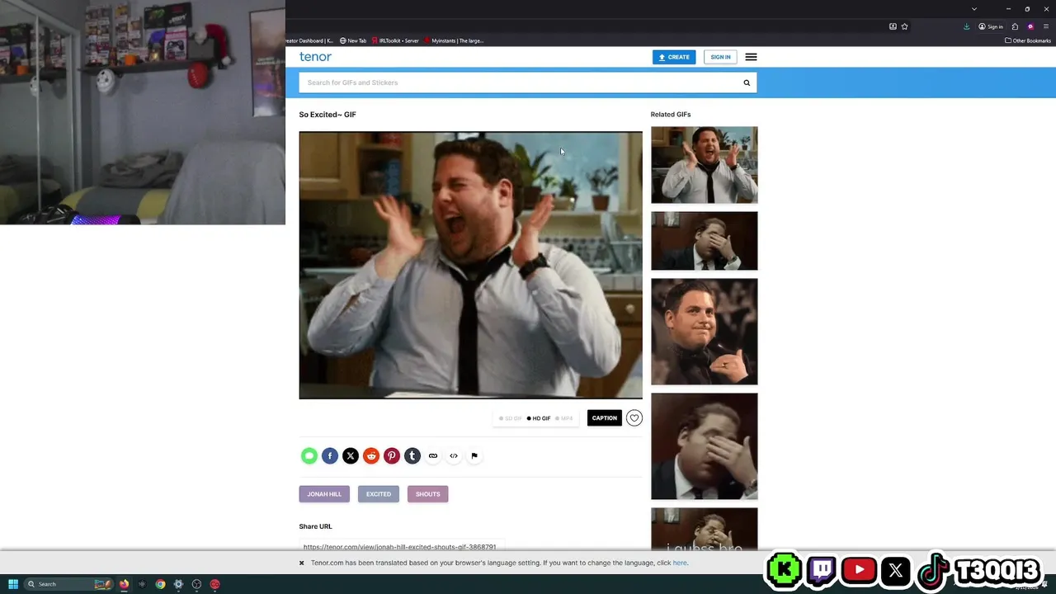
Task: Select the SD GIF quality option
Action: click(511, 418)
